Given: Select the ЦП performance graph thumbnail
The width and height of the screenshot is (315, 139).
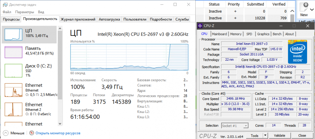Looking at the screenshot, I should pos(13,34).
